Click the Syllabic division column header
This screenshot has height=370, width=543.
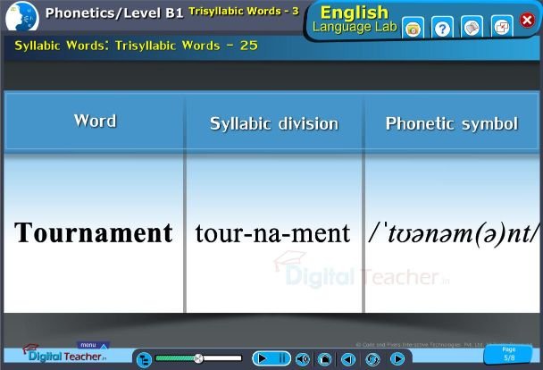pos(274,124)
